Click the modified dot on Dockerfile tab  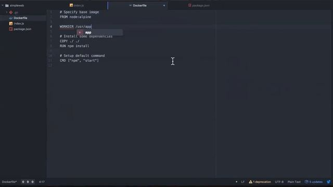164,6
